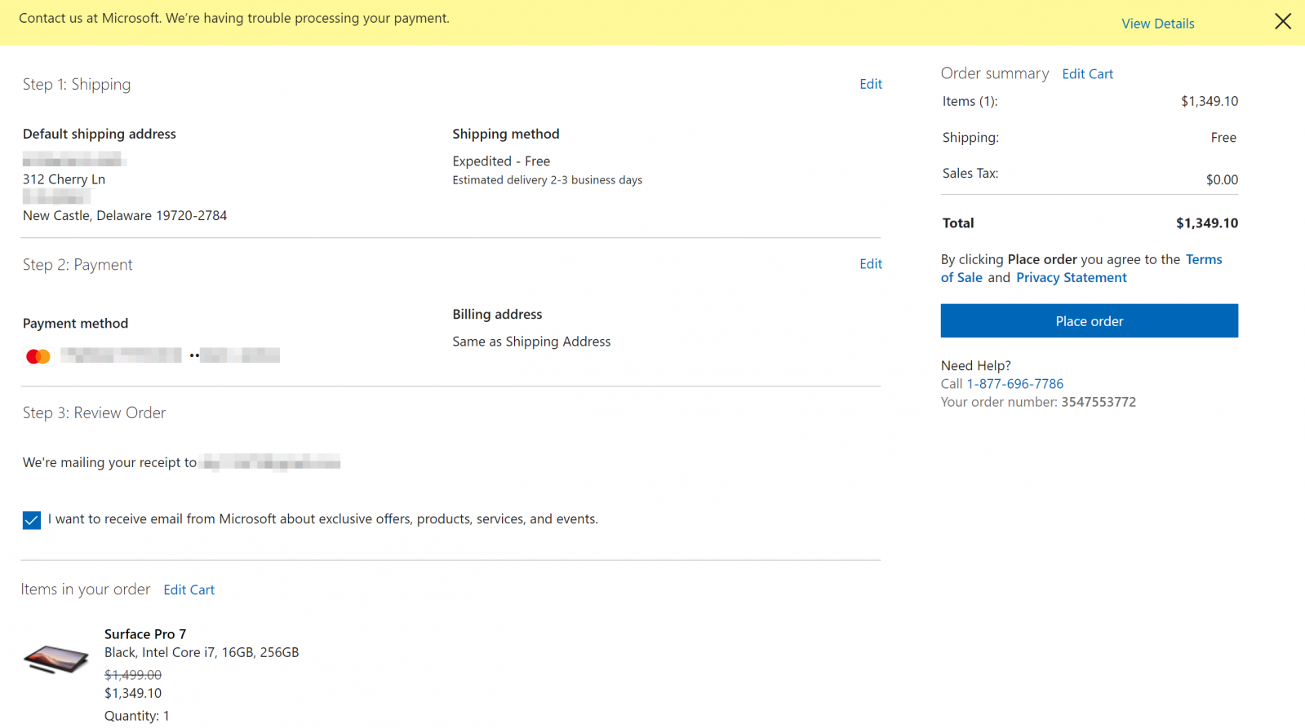Click the order Total amount $1,349.10

(1206, 223)
